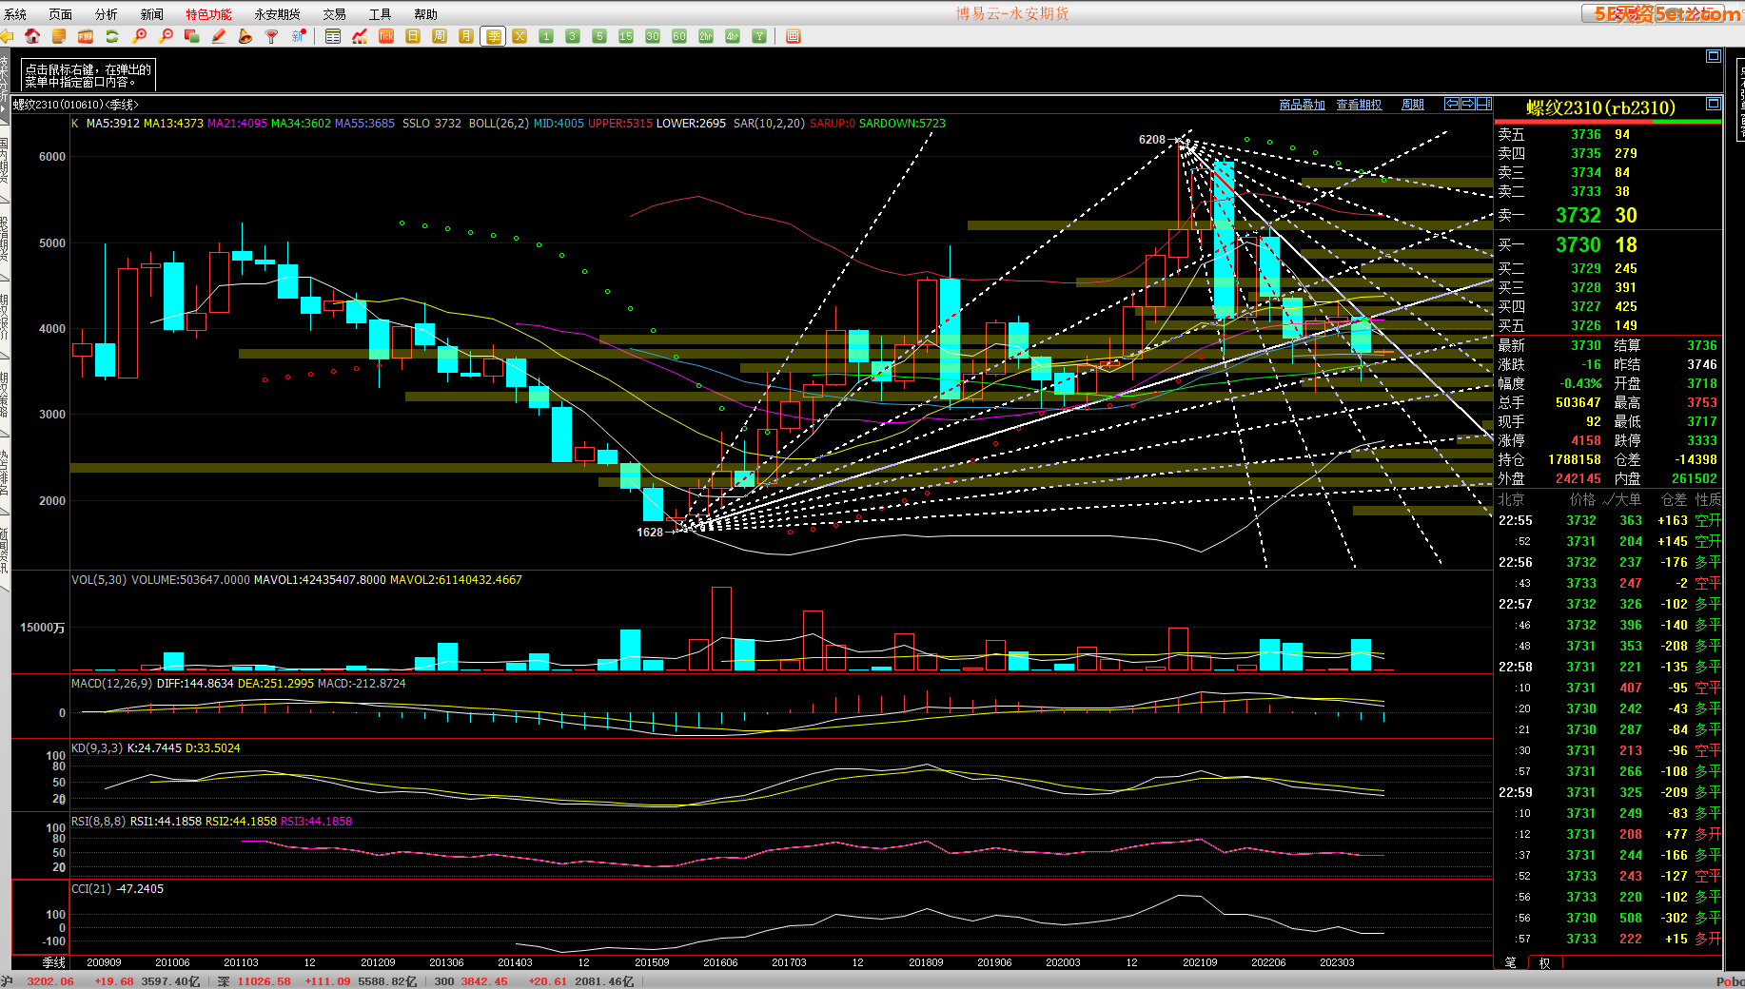Select 3-minute chart period

[x=573, y=36]
